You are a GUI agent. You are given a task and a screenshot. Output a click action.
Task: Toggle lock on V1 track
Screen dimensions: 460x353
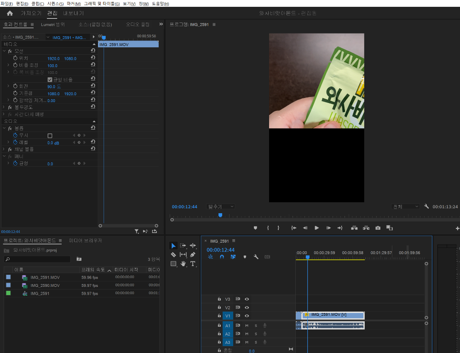(x=219, y=316)
